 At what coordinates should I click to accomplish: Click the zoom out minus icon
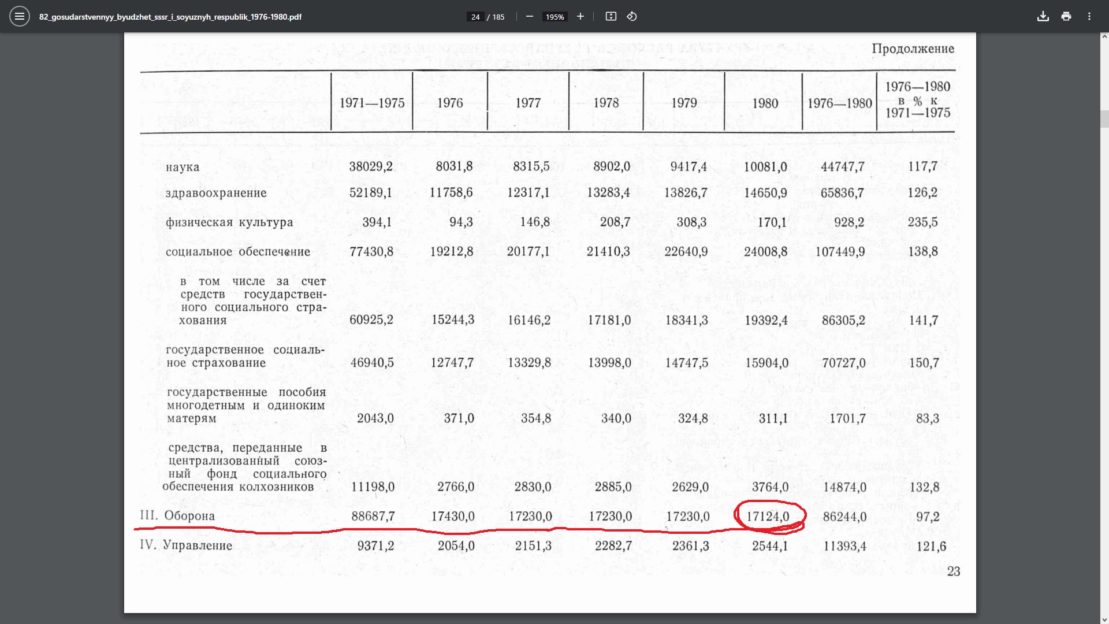[x=529, y=16]
